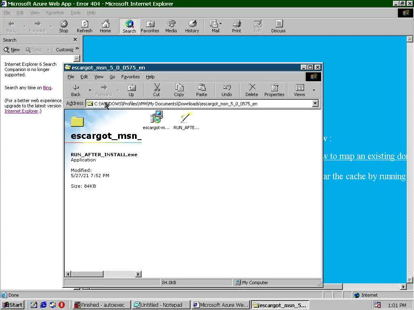Click the folder address path field
The height and width of the screenshot is (310, 414).
199,104
